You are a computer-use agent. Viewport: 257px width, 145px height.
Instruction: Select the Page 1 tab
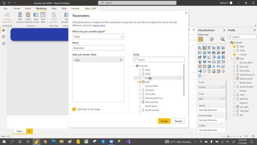[20, 131]
